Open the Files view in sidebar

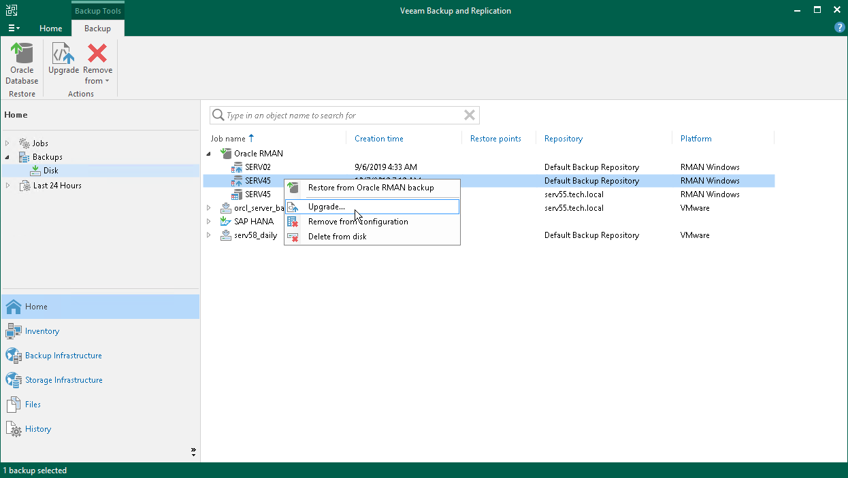(33, 405)
